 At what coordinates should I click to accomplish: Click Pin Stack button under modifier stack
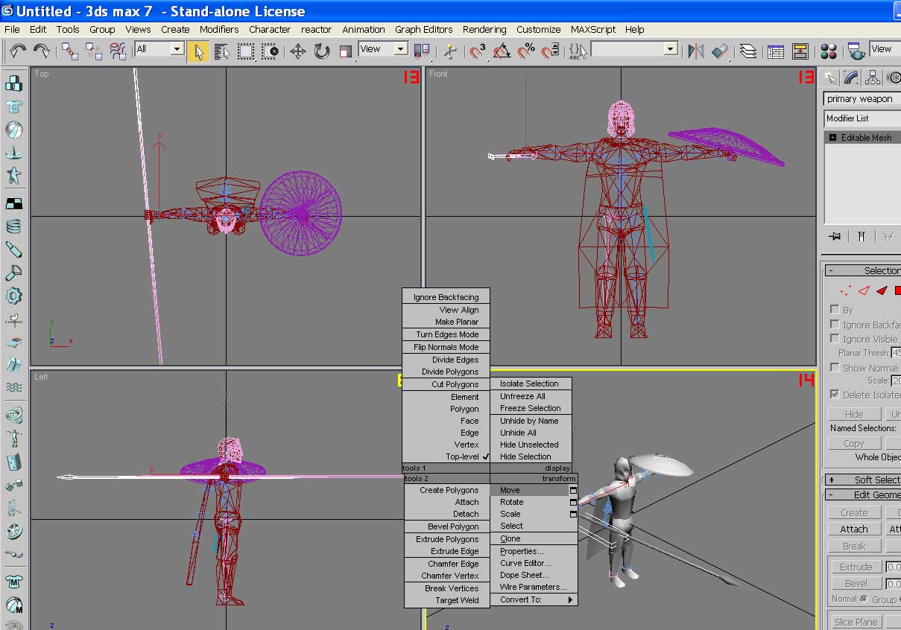[835, 236]
